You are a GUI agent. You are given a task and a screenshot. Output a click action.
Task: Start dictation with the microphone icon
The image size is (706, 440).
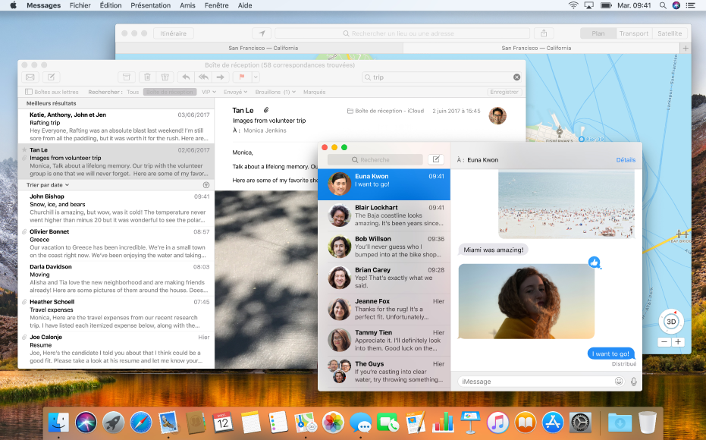(x=634, y=382)
